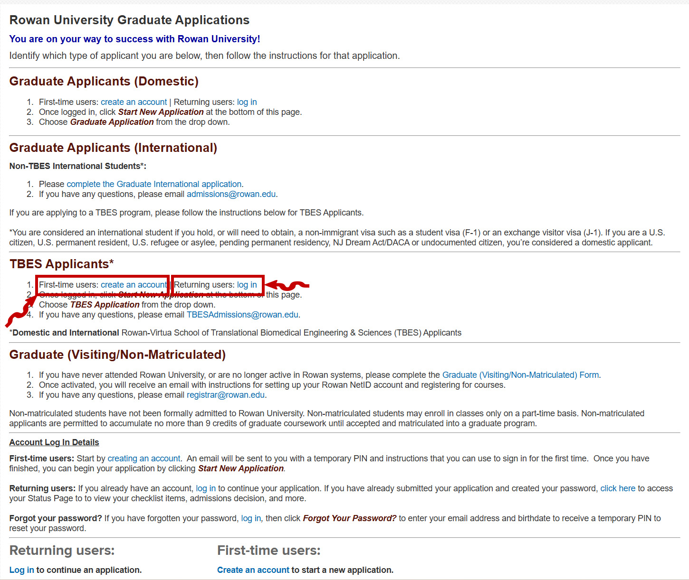Click 'create an account' in TBES Applicants section
Image resolution: width=689 pixels, height=580 pixels.
(x=134, y=285)
